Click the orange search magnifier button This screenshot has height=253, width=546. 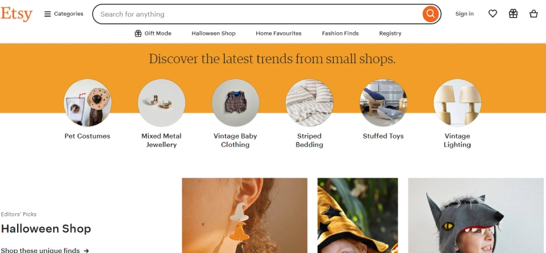pyautogui.click(x=431, y=14)
